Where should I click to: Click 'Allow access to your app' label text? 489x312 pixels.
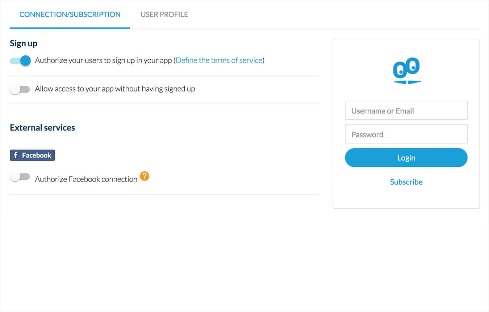point(115,89)
